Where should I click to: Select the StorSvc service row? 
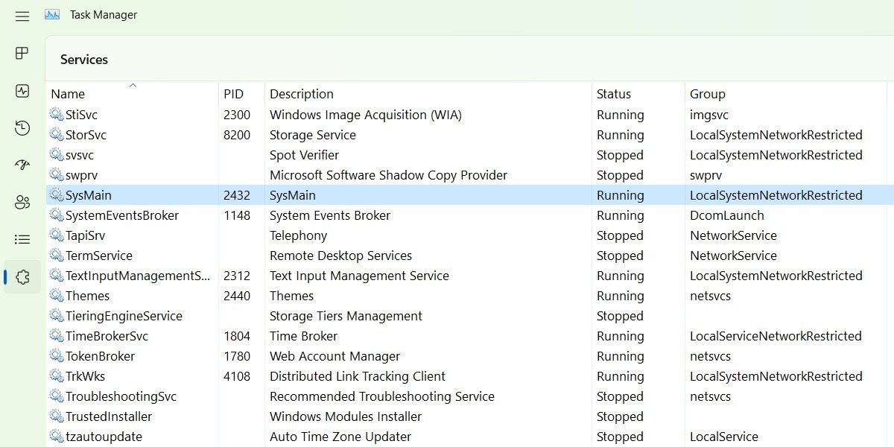(x=223, y=135)
